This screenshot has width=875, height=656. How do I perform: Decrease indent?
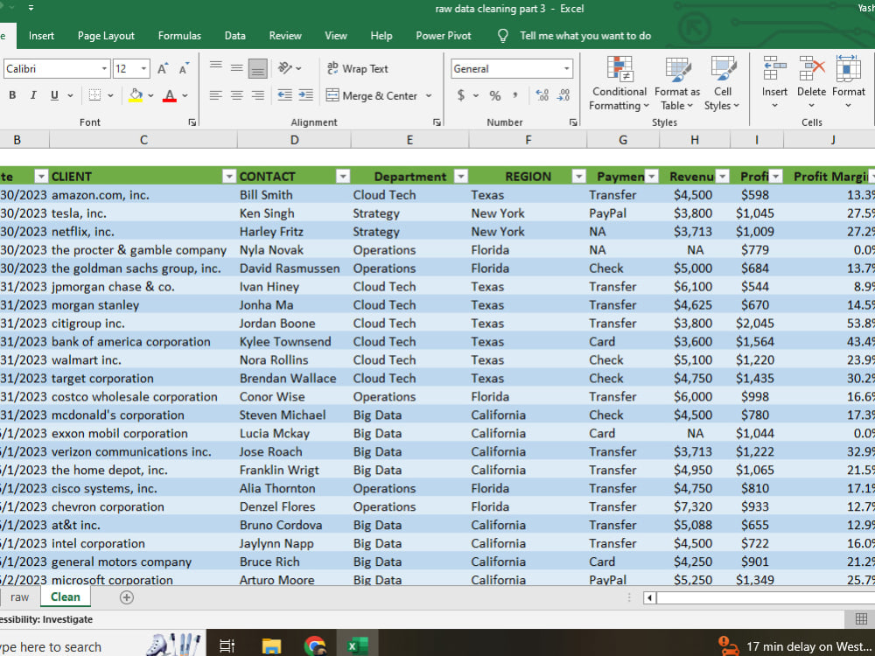click(284, 95)
